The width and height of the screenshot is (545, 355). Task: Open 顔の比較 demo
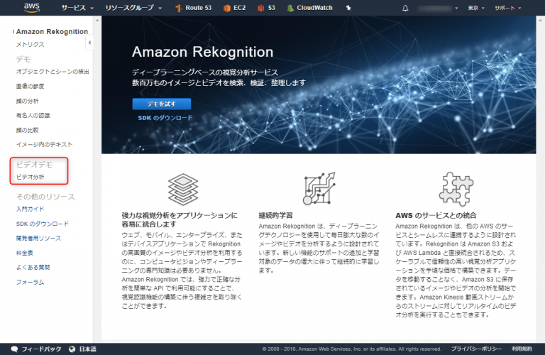pyautogui.click(x=27, y=130)
